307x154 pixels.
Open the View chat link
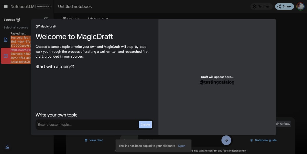tap(94, 140)
